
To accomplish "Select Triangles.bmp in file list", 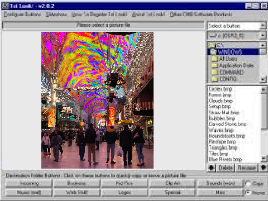I will click(x=223, y=148).
